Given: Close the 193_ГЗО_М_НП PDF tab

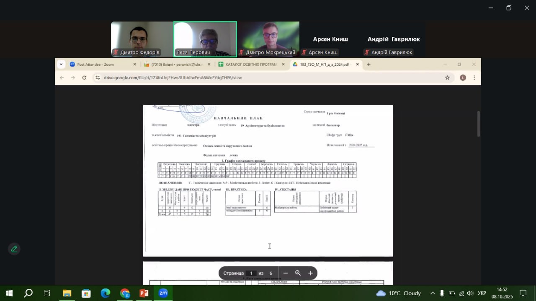Looking at the screenshot, I should (357, 64).
